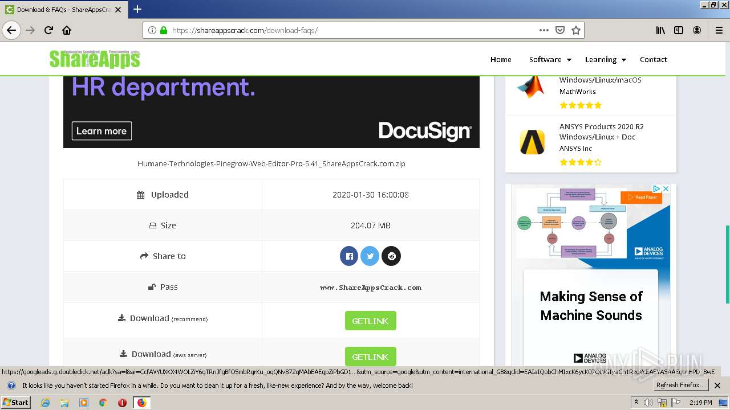Dismiss the Firefox refresh notification bar

717,386
